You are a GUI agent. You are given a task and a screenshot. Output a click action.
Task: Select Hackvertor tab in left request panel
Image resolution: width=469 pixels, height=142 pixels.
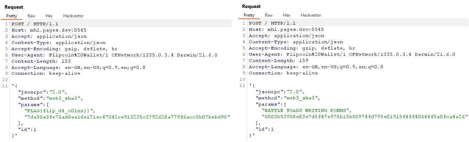pyautogui.click(x=73, y=16)
